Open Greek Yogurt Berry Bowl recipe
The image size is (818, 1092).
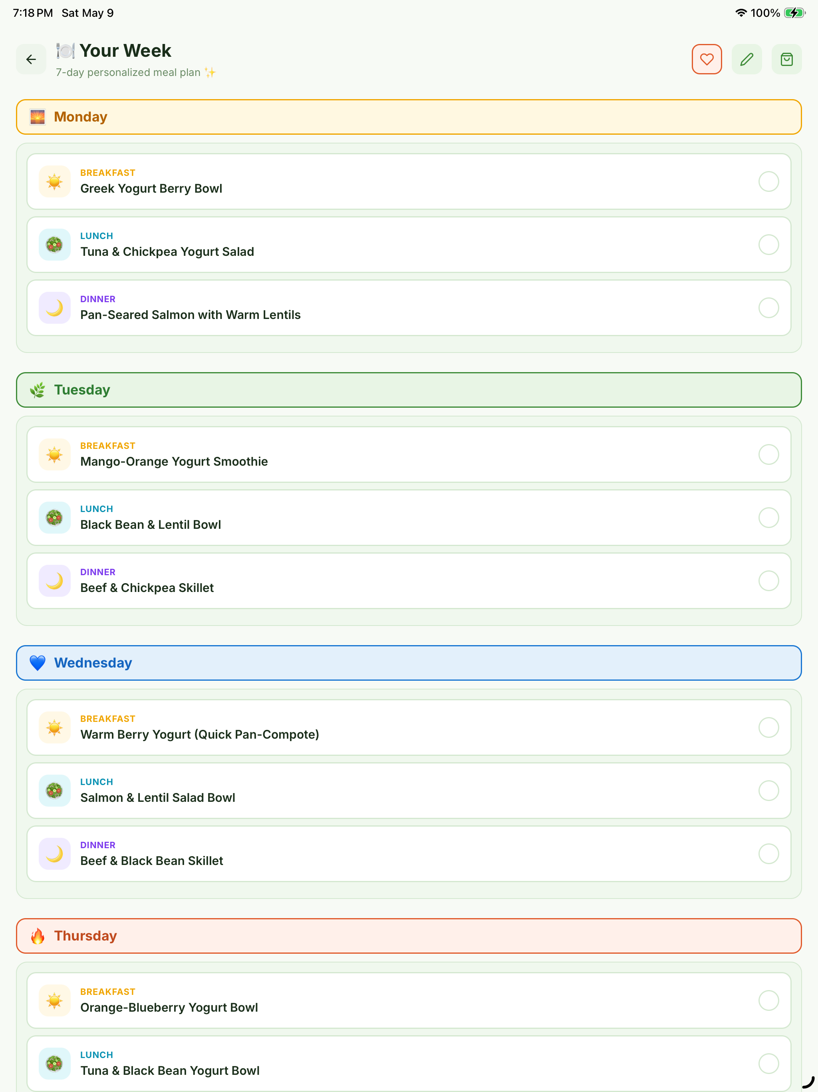point(409,182)
